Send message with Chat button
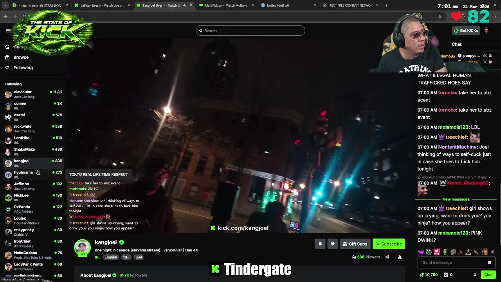501x282 pixels. pyautogui.click(x=488, y=275)
